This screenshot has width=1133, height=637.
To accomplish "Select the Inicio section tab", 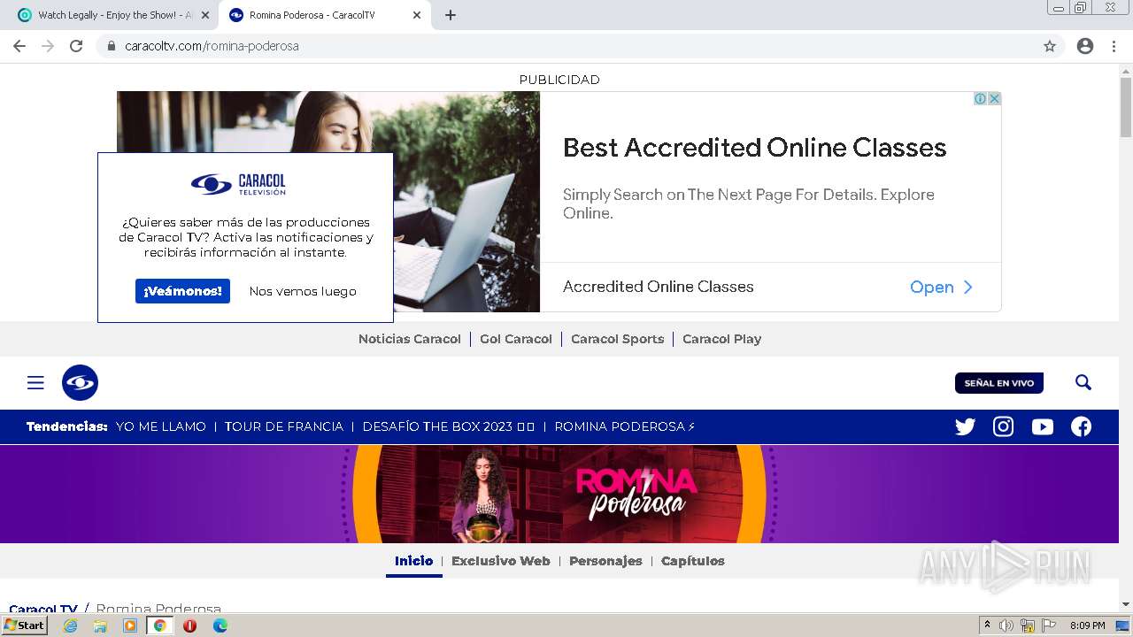I will click(413, 561).
